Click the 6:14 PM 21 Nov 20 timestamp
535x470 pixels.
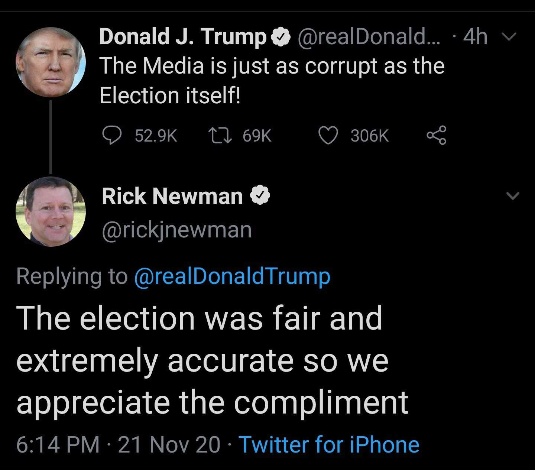118,444
